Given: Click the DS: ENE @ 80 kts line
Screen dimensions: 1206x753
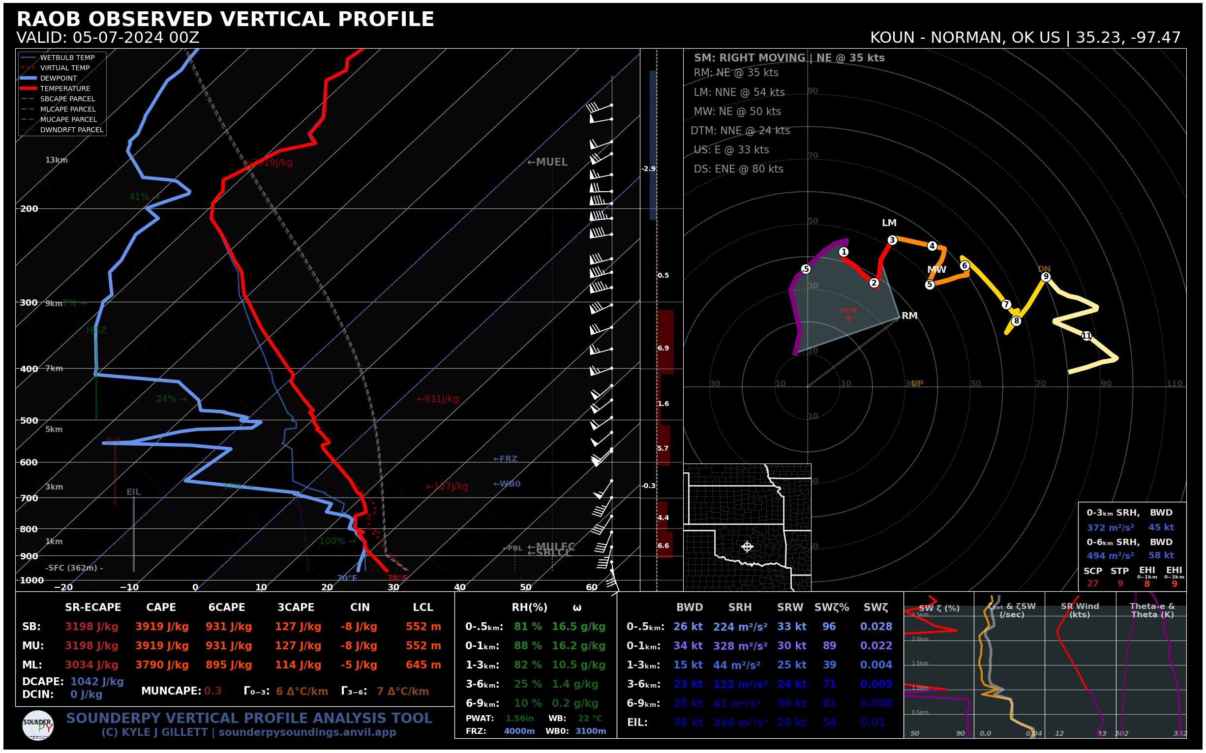Looking at the screenshot, I should [x=739, y=169].
